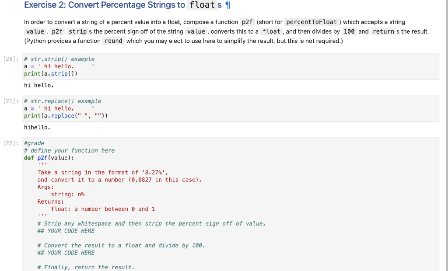Select the cell prompt labeled [22]
This screenshot has width=448, height=271.
click(11, 143)
